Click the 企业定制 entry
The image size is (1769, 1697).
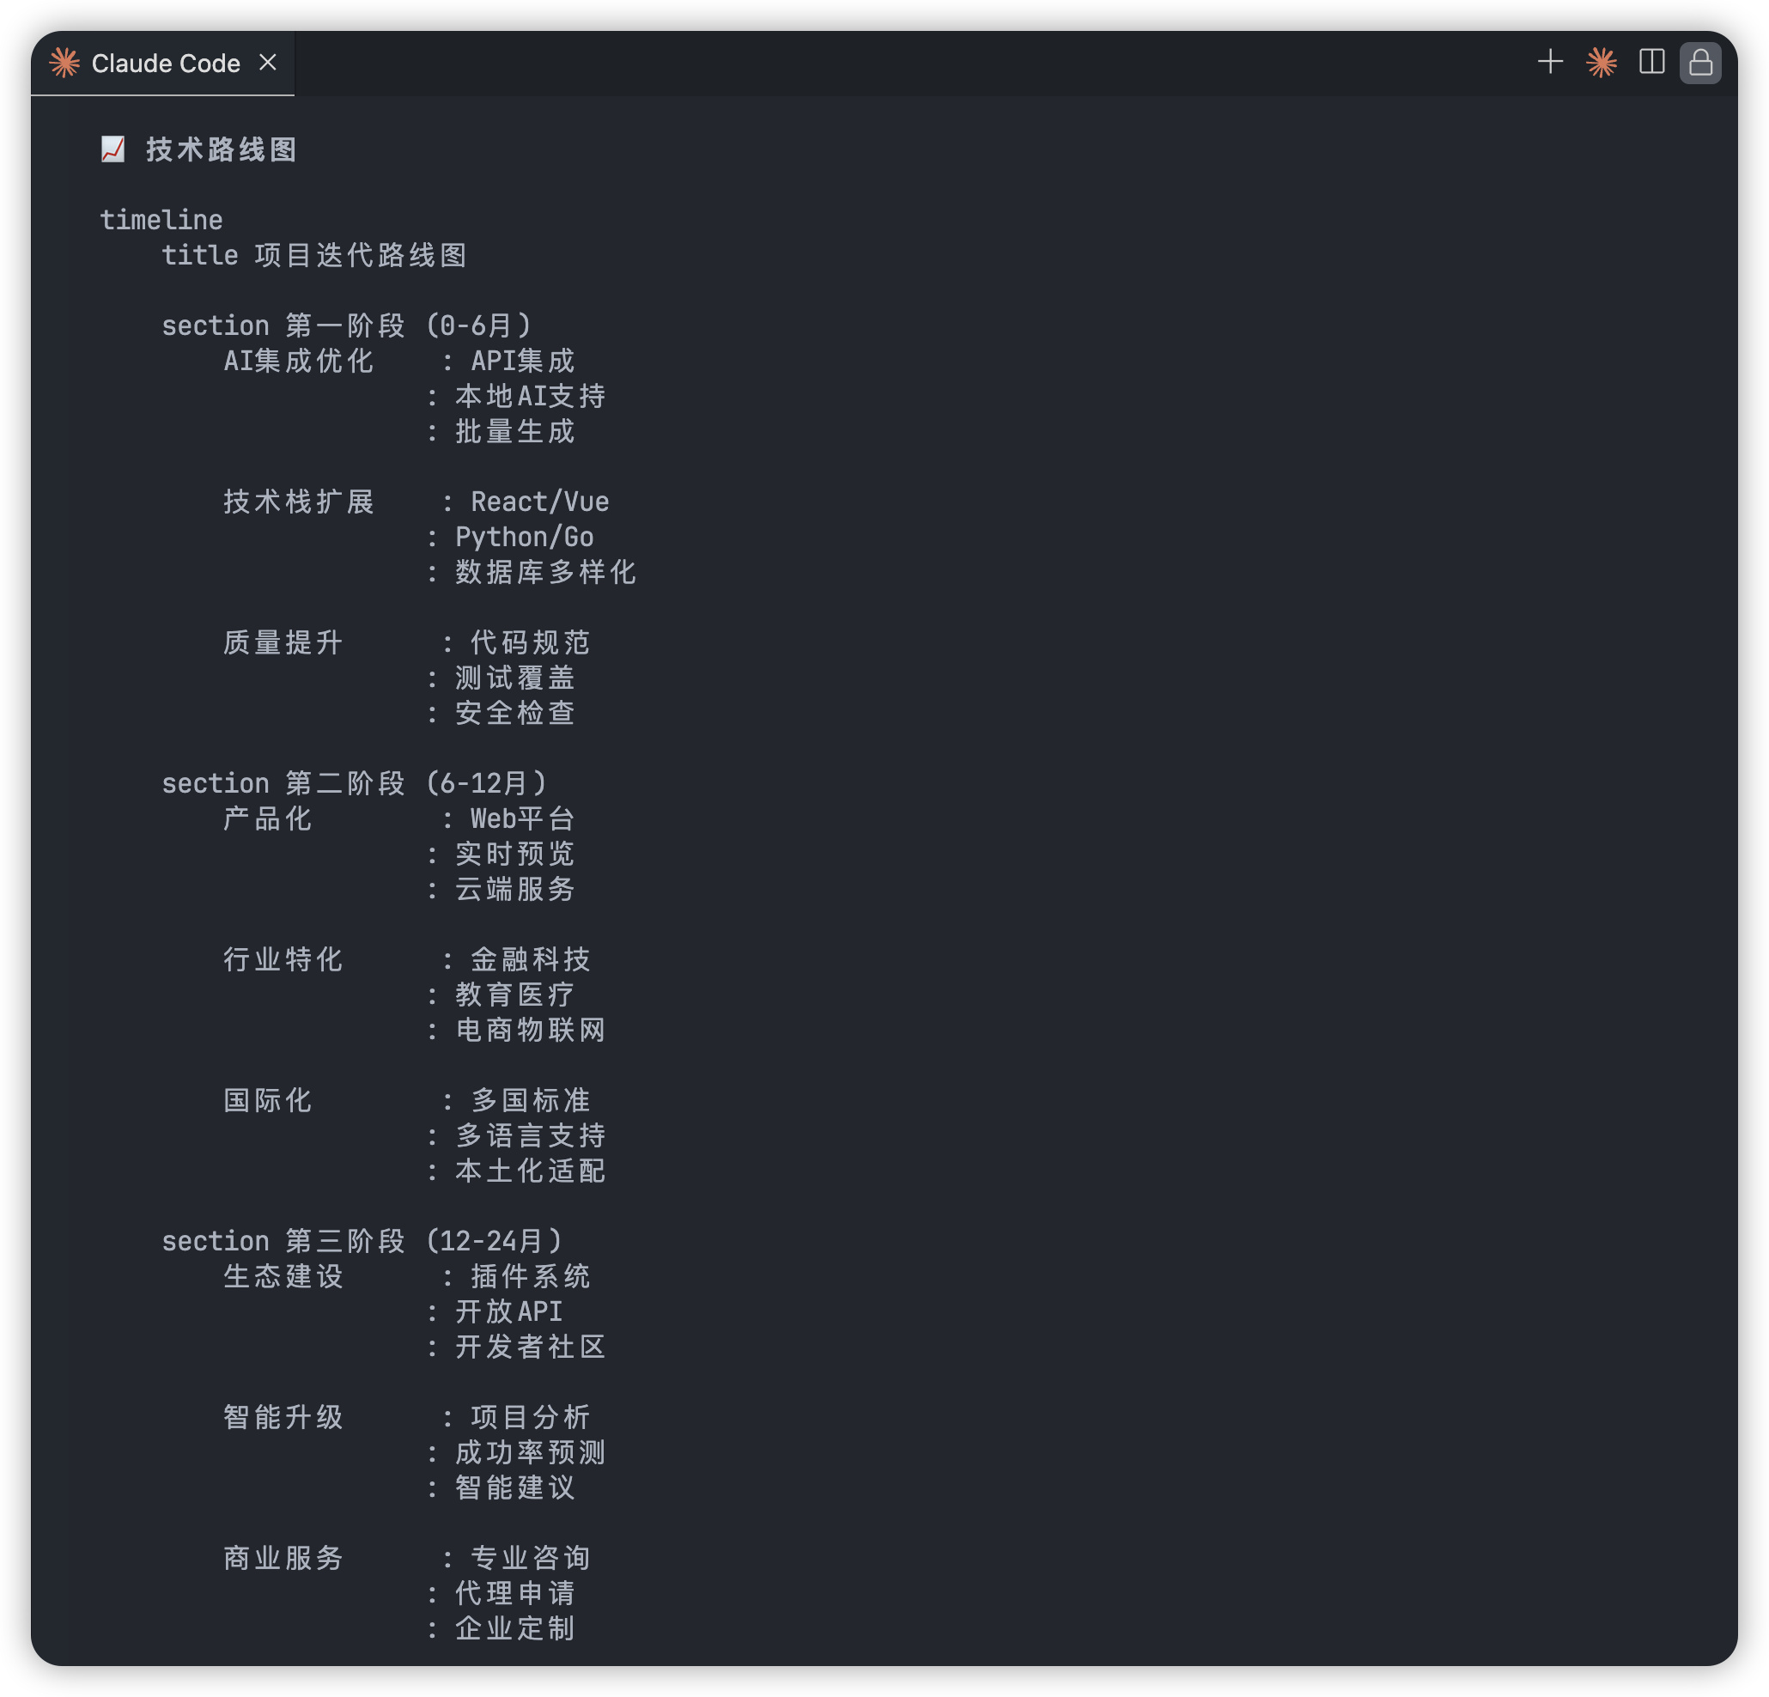tap(514, 1628)
